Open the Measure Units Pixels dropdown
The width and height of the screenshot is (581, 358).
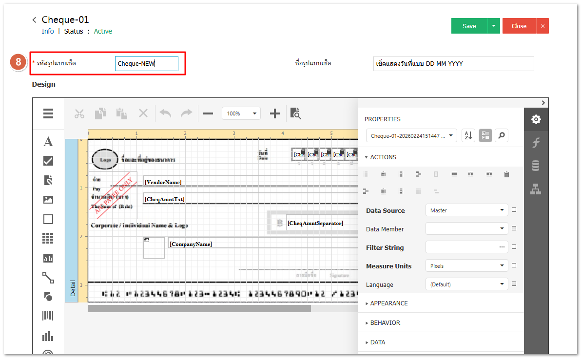coord(467,266)
